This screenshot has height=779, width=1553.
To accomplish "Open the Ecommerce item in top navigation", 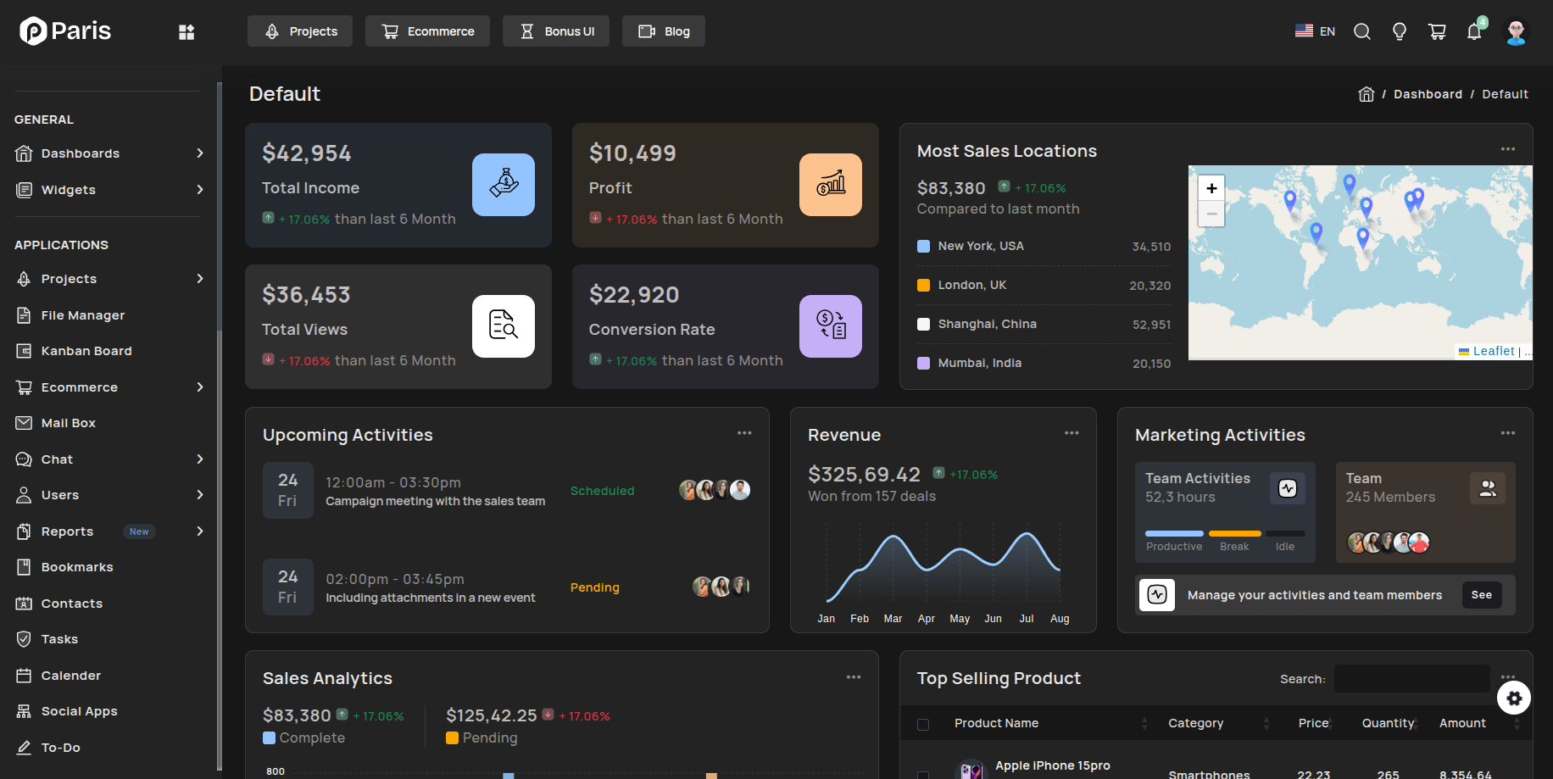I will pyautogui.click(x=427, y=31).
